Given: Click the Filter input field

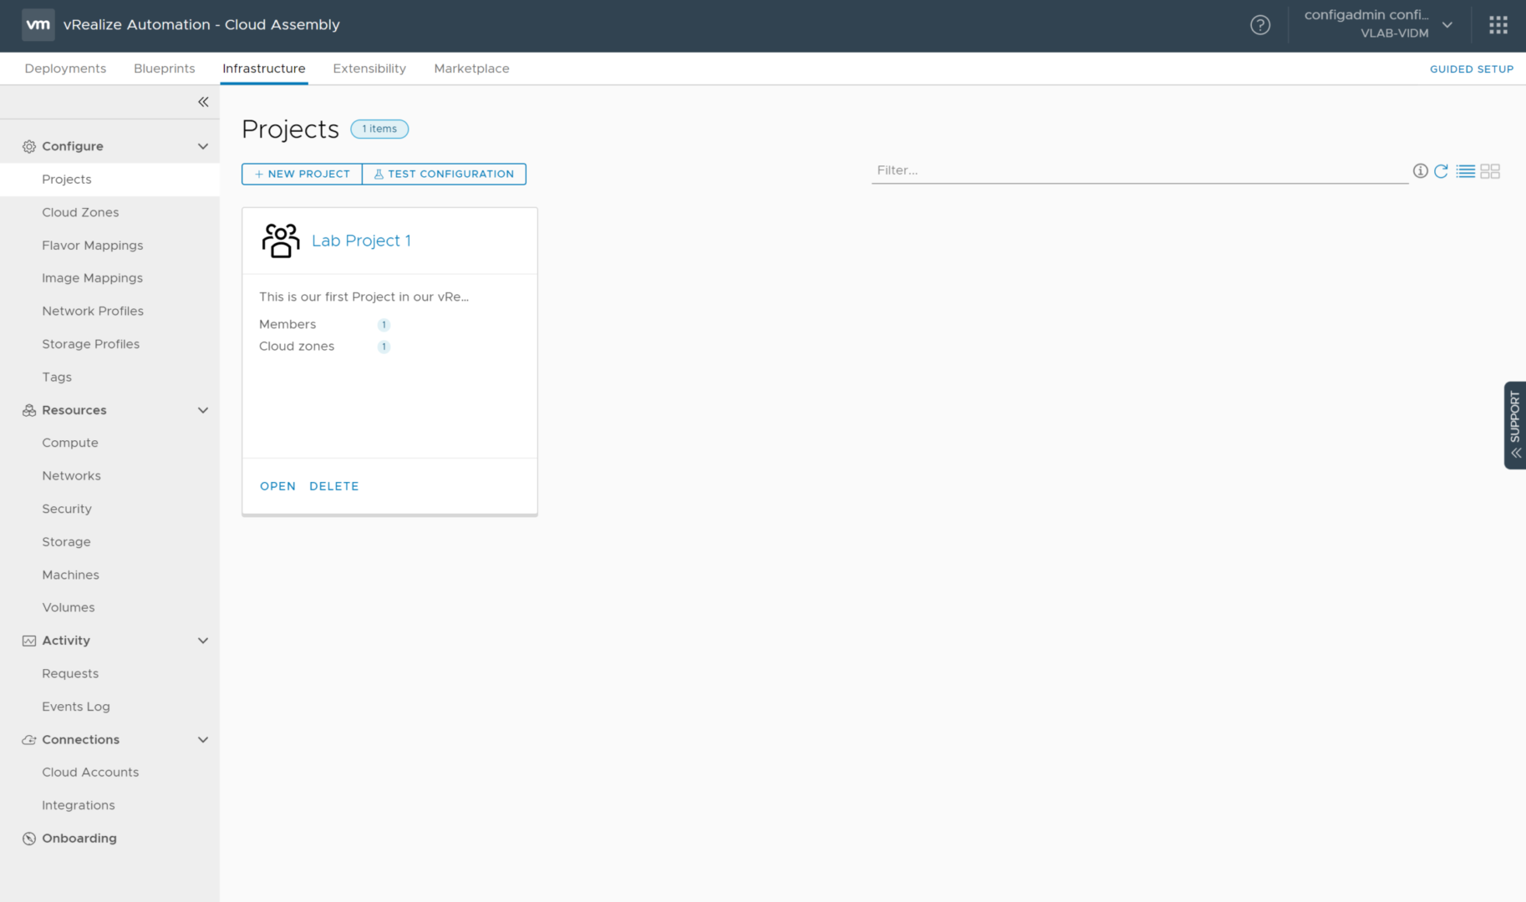Looking at the screenshot, I should point(1138,170).
